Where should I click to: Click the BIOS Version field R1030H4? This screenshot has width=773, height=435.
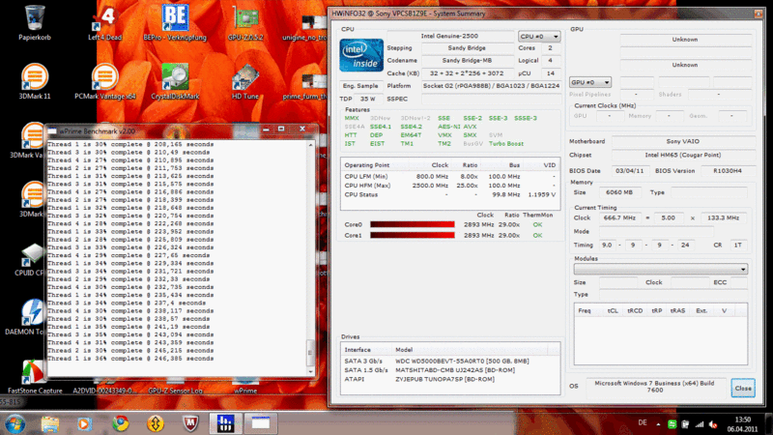[728, 171]
